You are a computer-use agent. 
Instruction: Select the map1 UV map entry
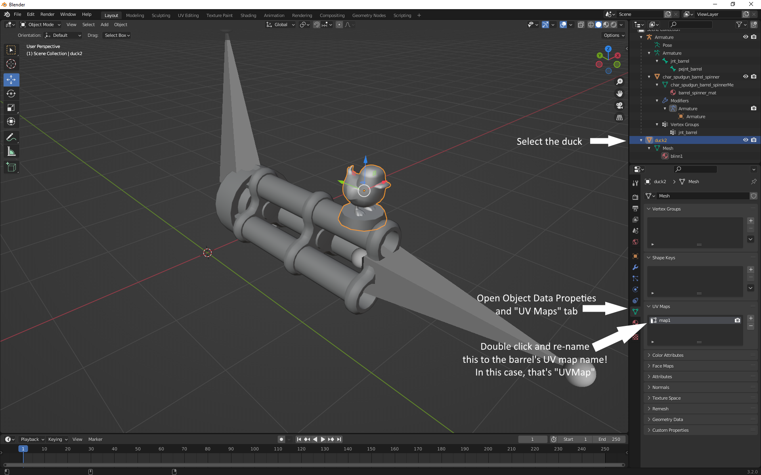pos(694,320)
